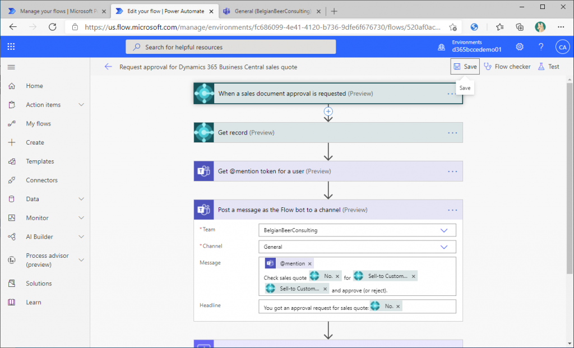Expand the Get @mention token step
This screenshot has height=348, width=574.
coord(328,171)
